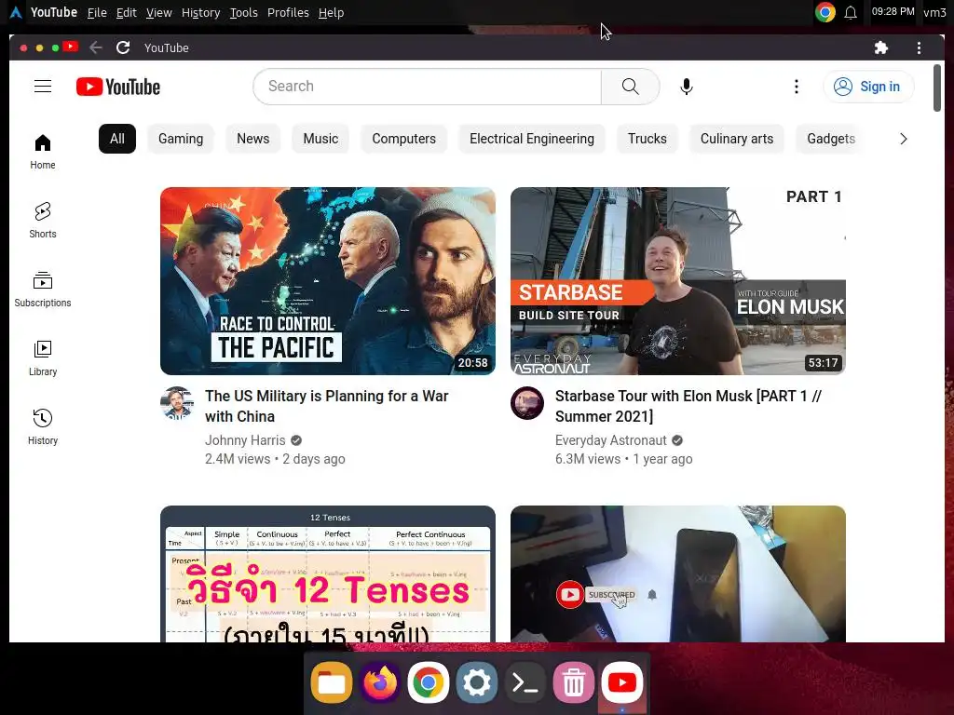954x715 pixels.
Task: Click the Chrome icon in the system tray
Action: click(x=825, y=12)
